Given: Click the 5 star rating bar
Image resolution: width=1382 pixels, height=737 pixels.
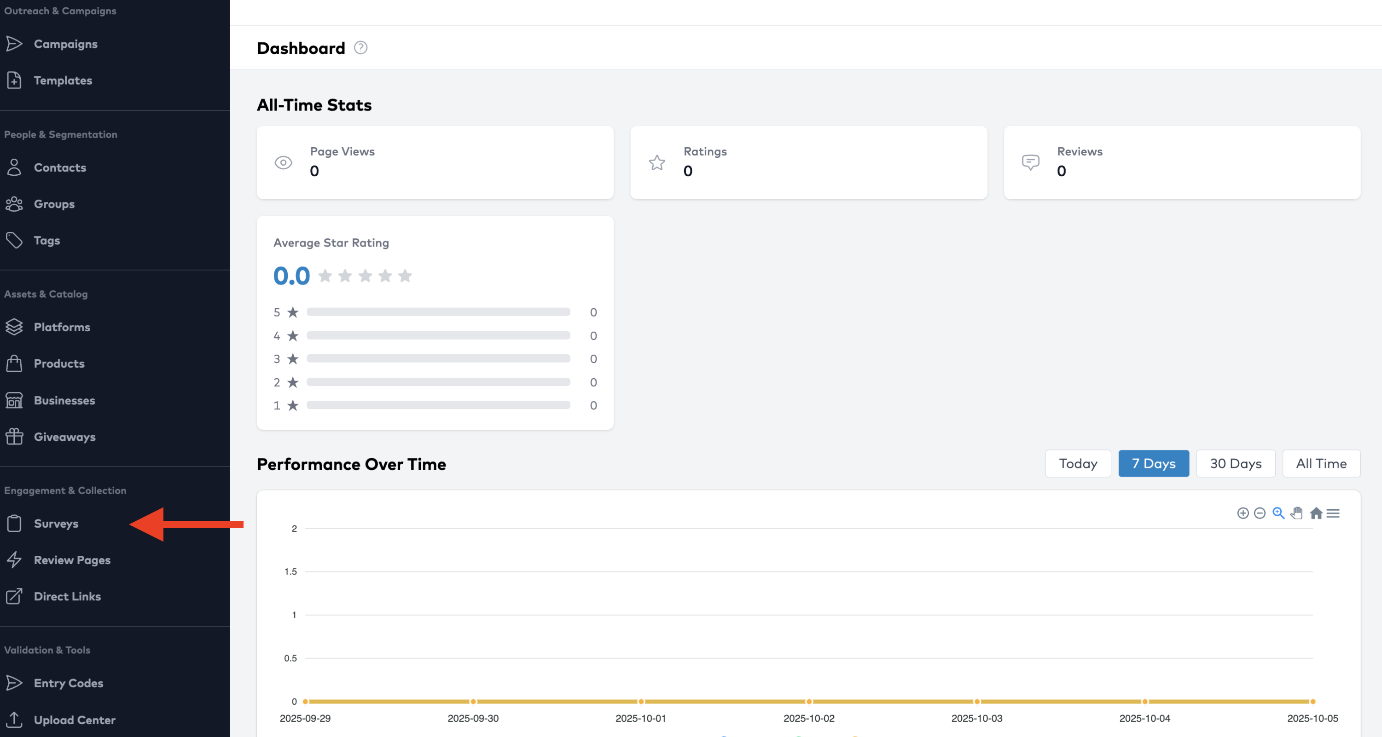Looking at the screenshot, I should (x=438, y=312).
